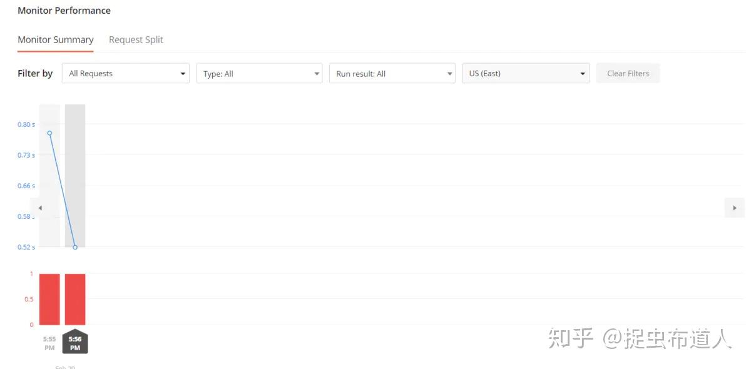Open the All Requests dropdown arrow

[181, 73]
